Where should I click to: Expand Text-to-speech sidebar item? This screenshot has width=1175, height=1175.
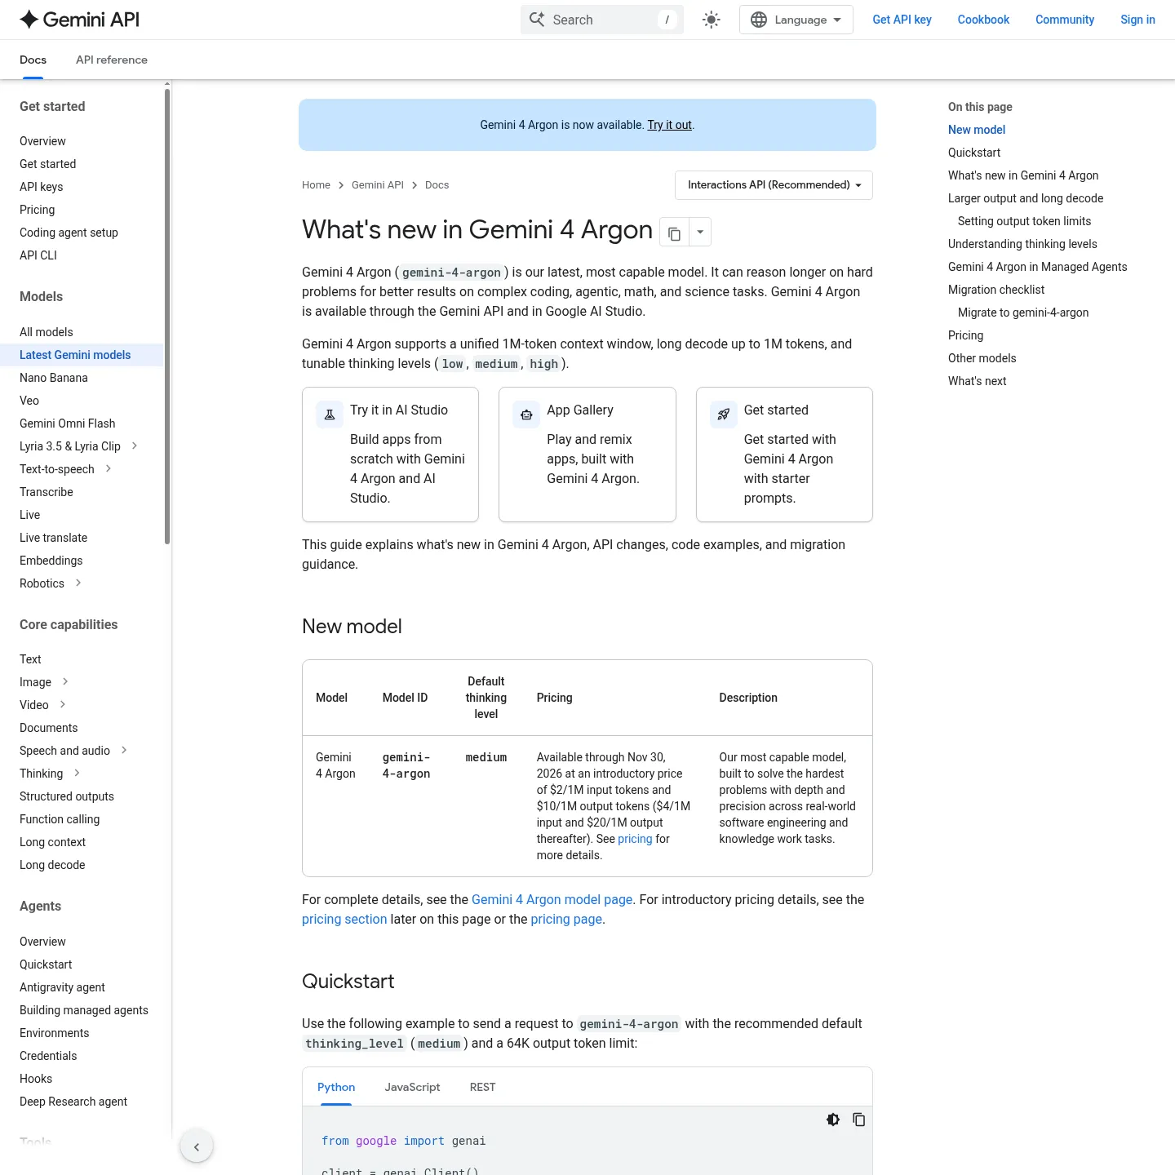[x=109, y=469]
